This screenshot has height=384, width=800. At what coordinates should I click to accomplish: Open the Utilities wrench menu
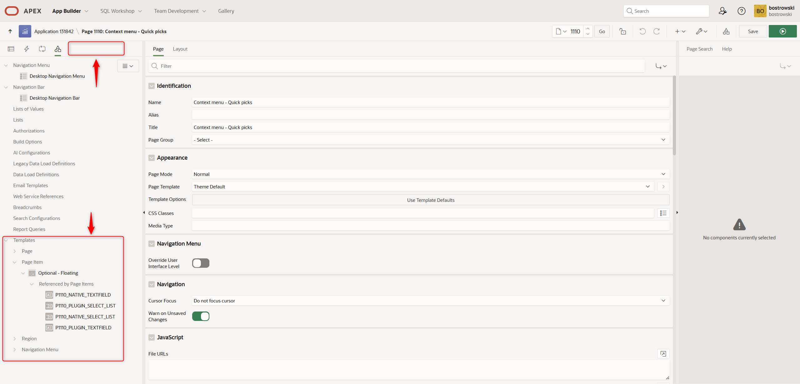click(701, 31)
